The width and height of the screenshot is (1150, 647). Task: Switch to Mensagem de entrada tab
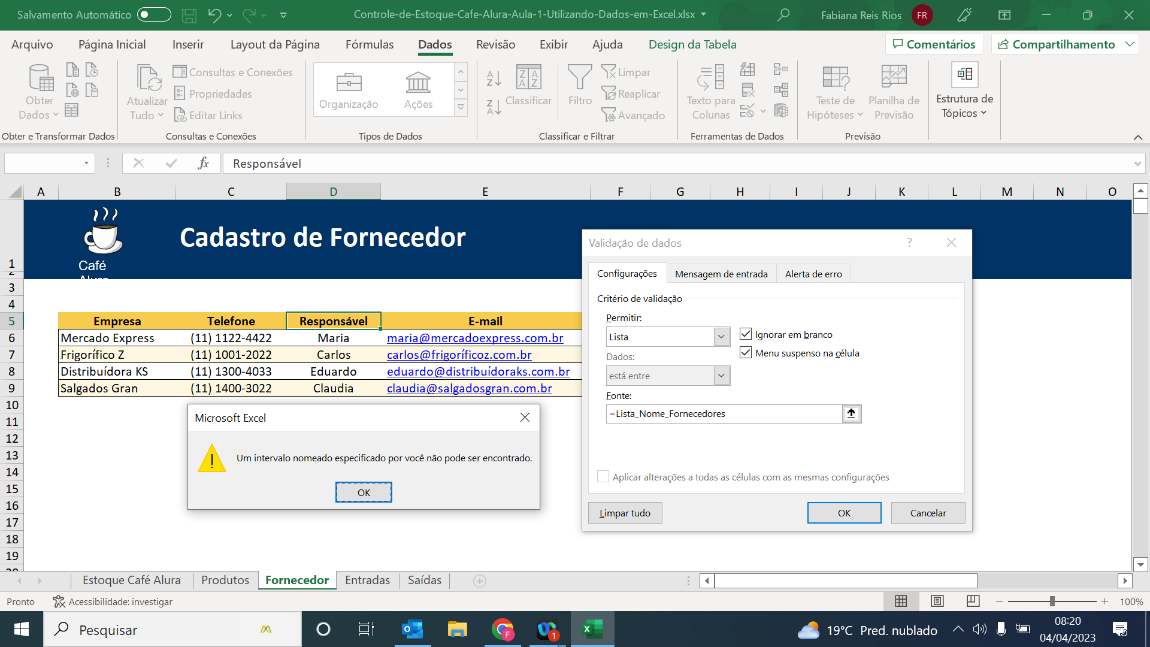point(721,274)
